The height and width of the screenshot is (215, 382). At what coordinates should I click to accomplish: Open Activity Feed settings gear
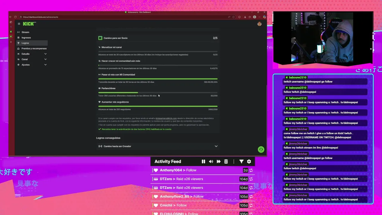click(x=249, y=162)
